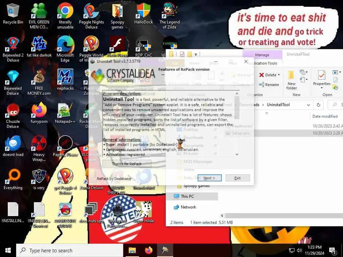Open the Delete dropdown in Explorer ribbon

tap(279, 75)
